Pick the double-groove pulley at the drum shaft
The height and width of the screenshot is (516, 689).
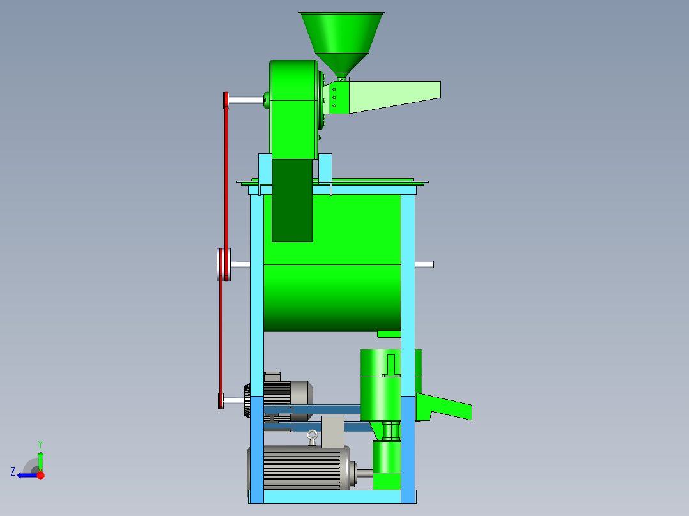[x=224, y=264]
